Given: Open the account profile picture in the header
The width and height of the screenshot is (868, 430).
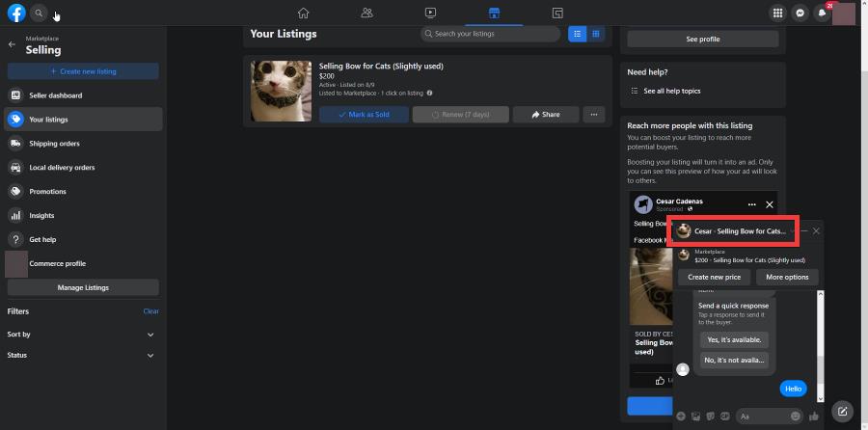Looking at the screenshot, I should click(x=844, y=13).
